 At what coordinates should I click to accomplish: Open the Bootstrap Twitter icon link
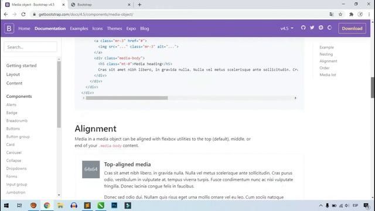coord(312,28)
